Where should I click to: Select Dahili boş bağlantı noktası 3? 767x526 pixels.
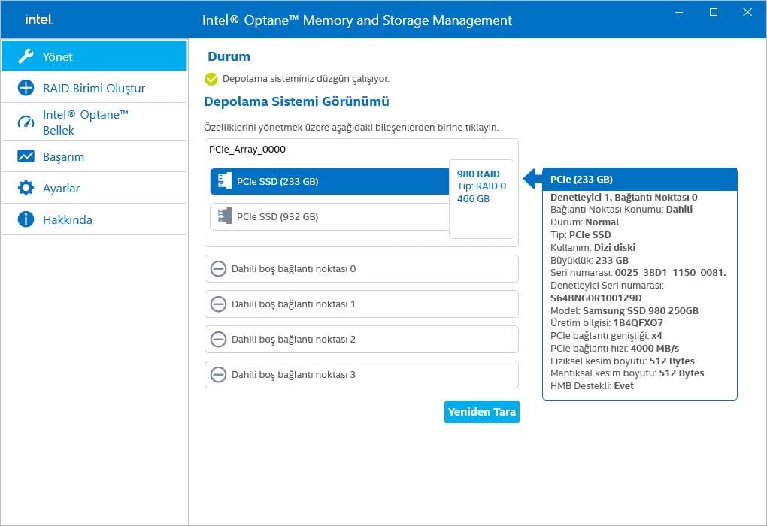[x=361, y=375]
